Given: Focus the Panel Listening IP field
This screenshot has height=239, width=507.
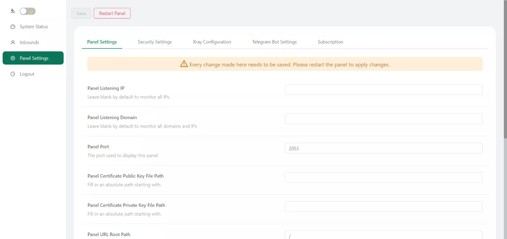Looking at the screenshot, I should pyautogui.click(x=384, y=90).
